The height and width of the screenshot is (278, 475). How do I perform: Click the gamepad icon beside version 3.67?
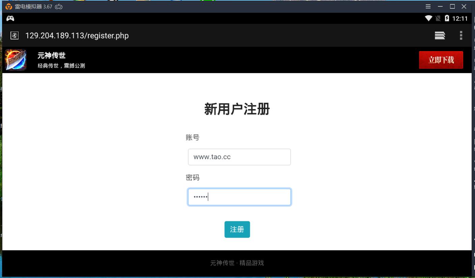pyautogui.click(x=59, y=7)
